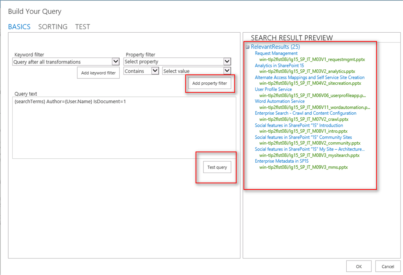403x275 pixels.
Task: Click the M09V3_mms.pptx URL
Action: coord(303,167)
